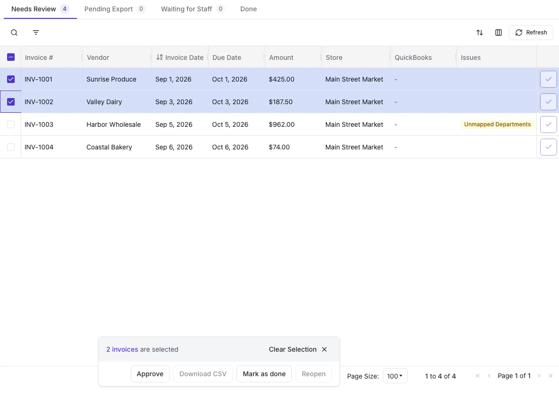Check the INV-1003 row checkbox

pos(11,124)
